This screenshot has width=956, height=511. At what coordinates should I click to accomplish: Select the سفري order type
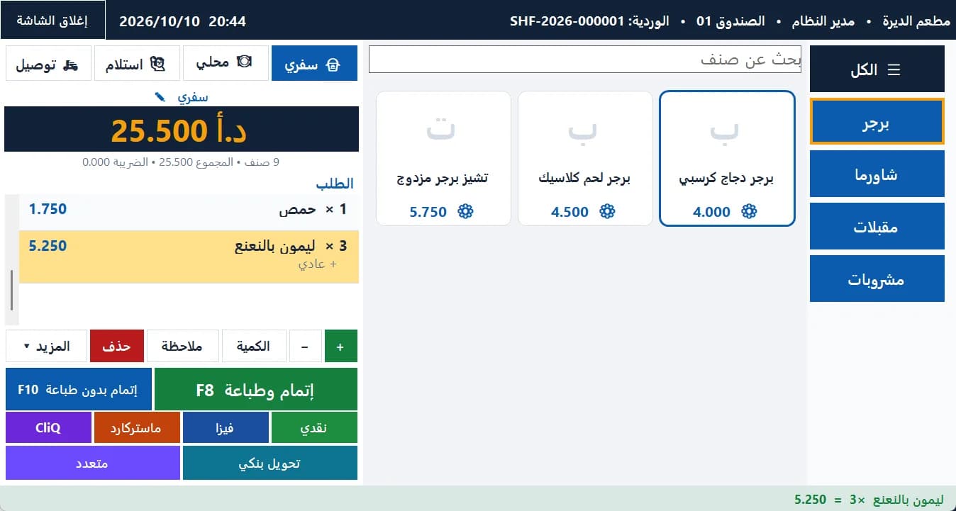pyautogui.click(x=314, y=64)
